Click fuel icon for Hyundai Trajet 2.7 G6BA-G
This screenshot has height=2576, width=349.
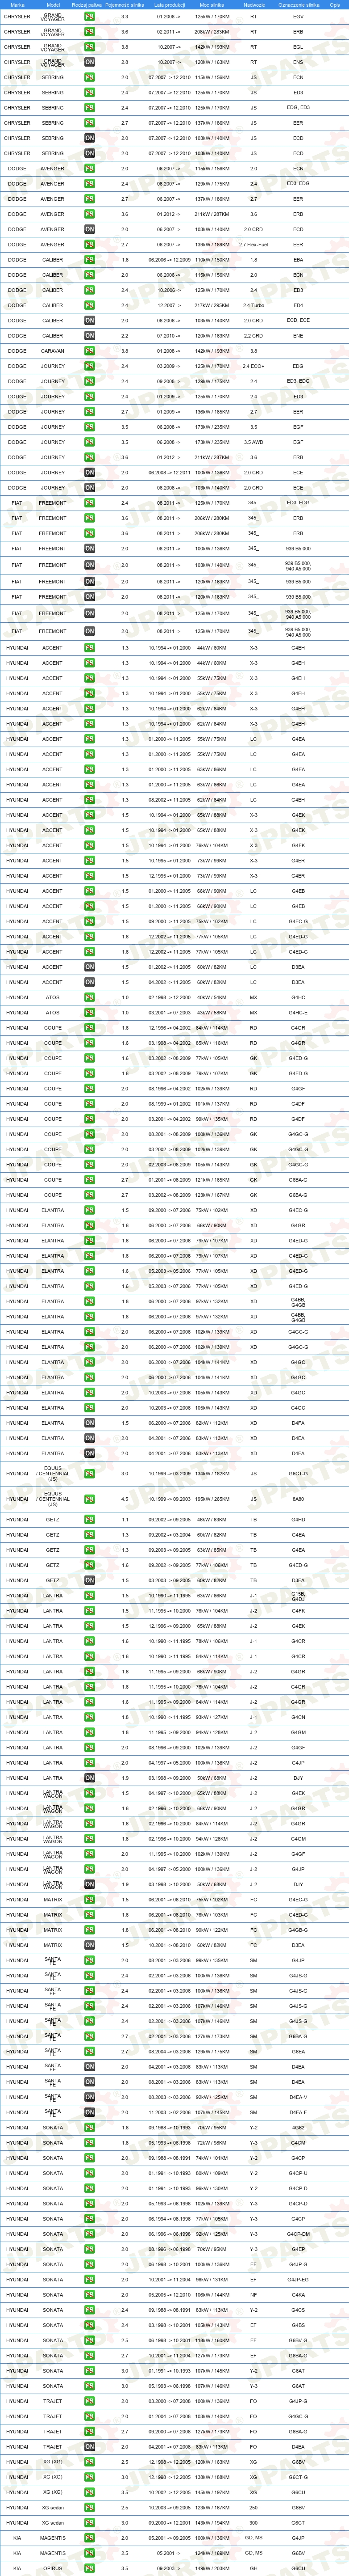pos(90,2432)
